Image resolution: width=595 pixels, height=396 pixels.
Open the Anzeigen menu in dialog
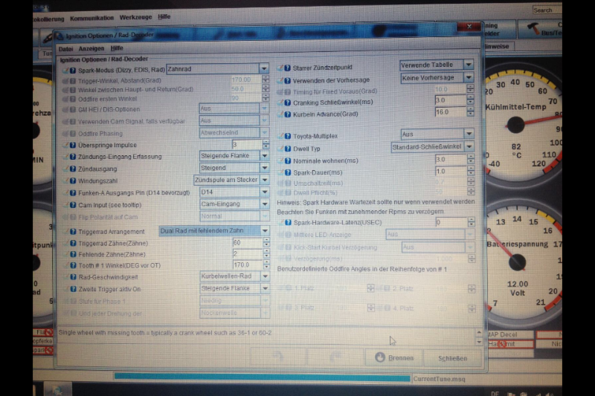91,48
